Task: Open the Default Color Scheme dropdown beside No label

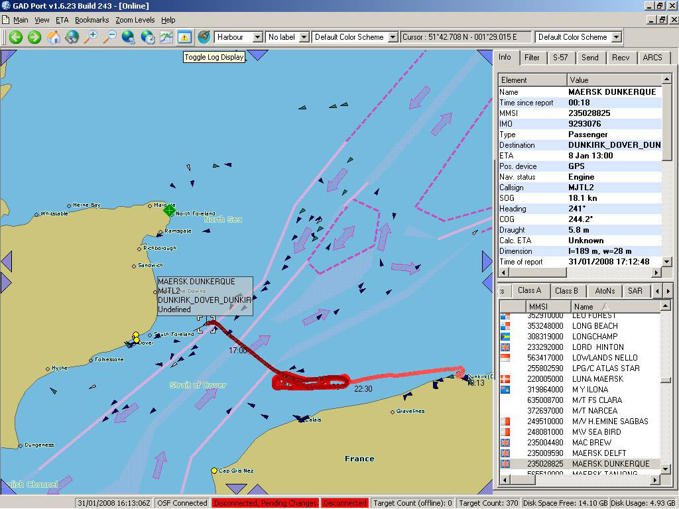Action: coord(393,37)
